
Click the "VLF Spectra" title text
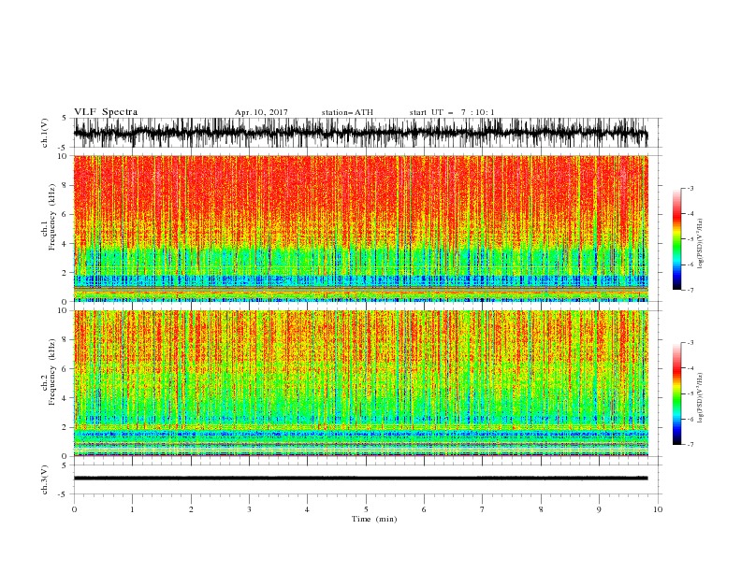[106, 112]
